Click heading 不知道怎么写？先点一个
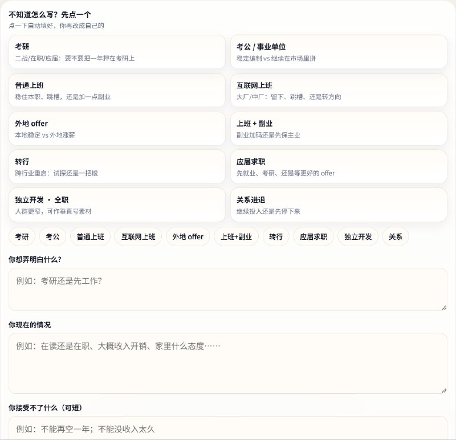The height and width of the screenshot is (441, 456). pos(50,15)
